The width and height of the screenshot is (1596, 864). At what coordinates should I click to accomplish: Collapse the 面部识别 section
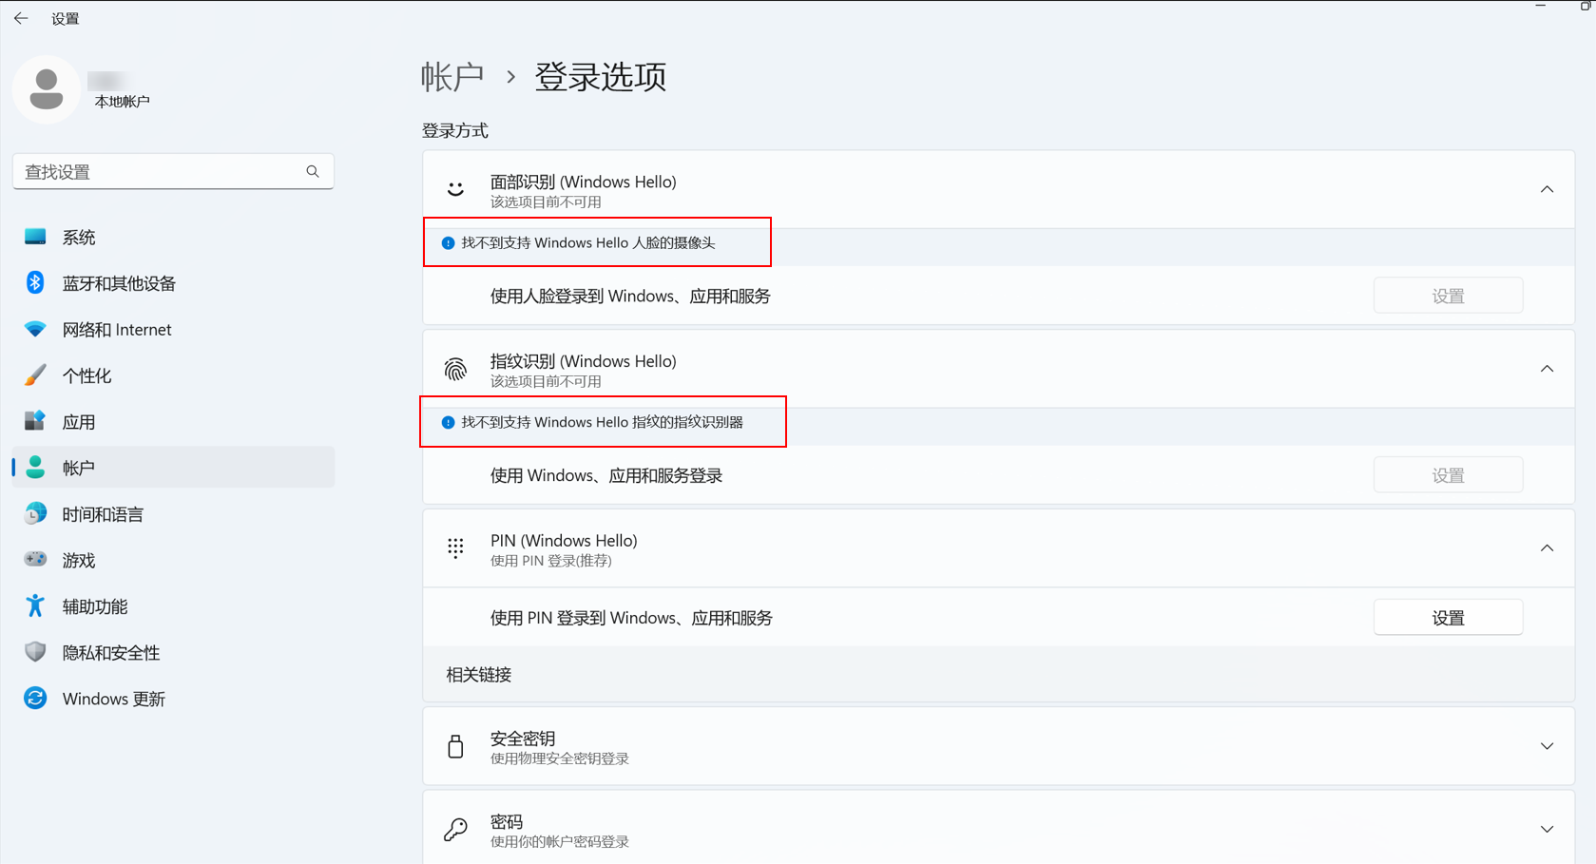[x=1547, y=189]
